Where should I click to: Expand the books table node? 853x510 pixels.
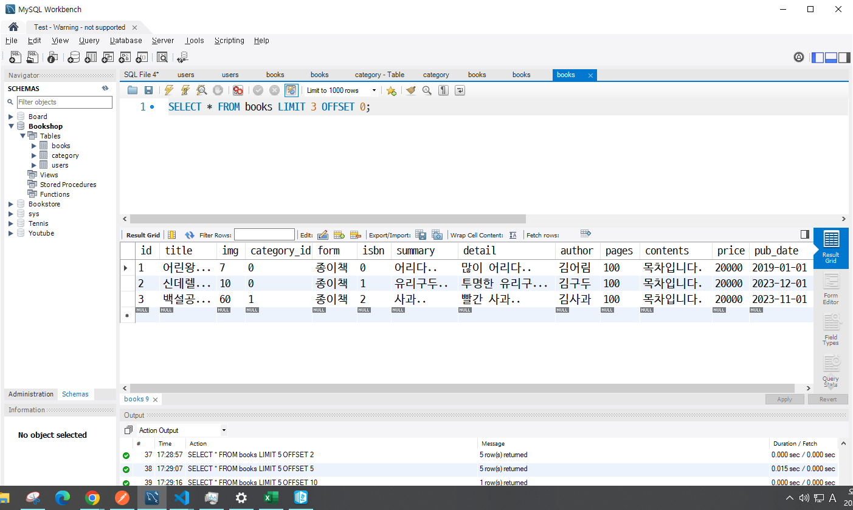tap(34, 146)
